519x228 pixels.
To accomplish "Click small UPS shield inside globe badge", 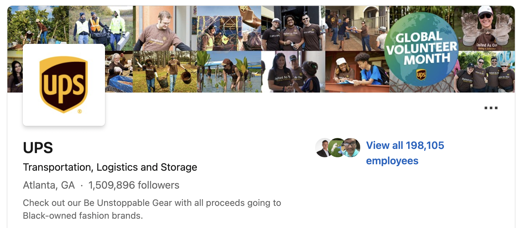I will (x=421, y=75).
